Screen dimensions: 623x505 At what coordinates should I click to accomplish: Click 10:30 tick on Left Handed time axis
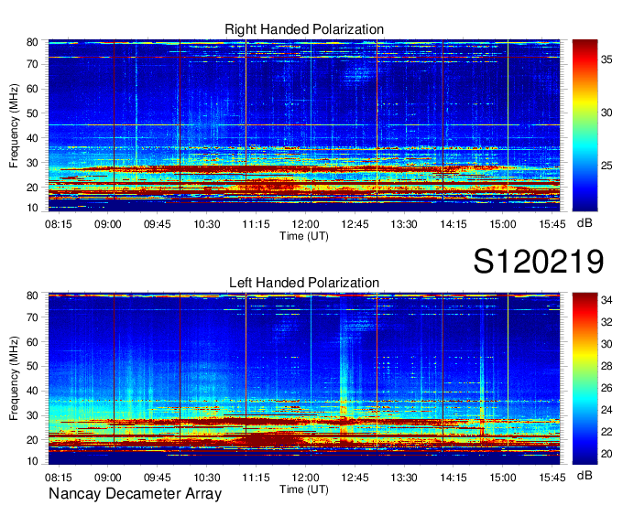pos(207,478)
